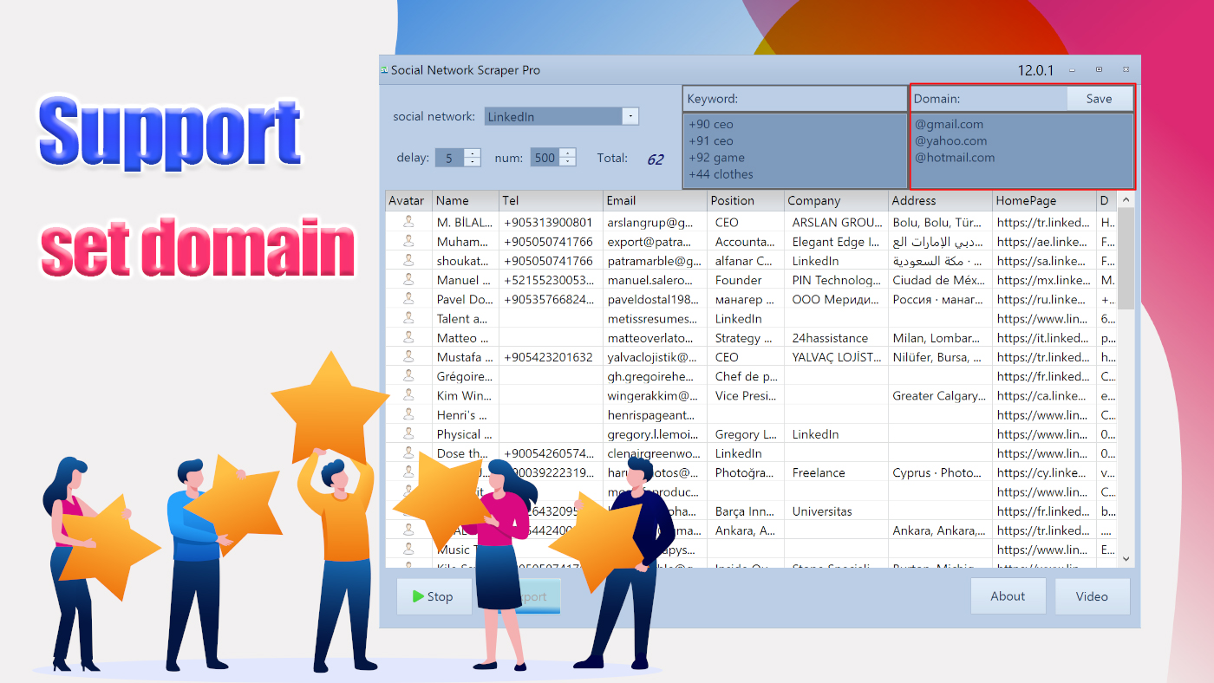Click the scrollbar down arrow of the results table
The image size is (1214, 683).
coord(1126,559)
